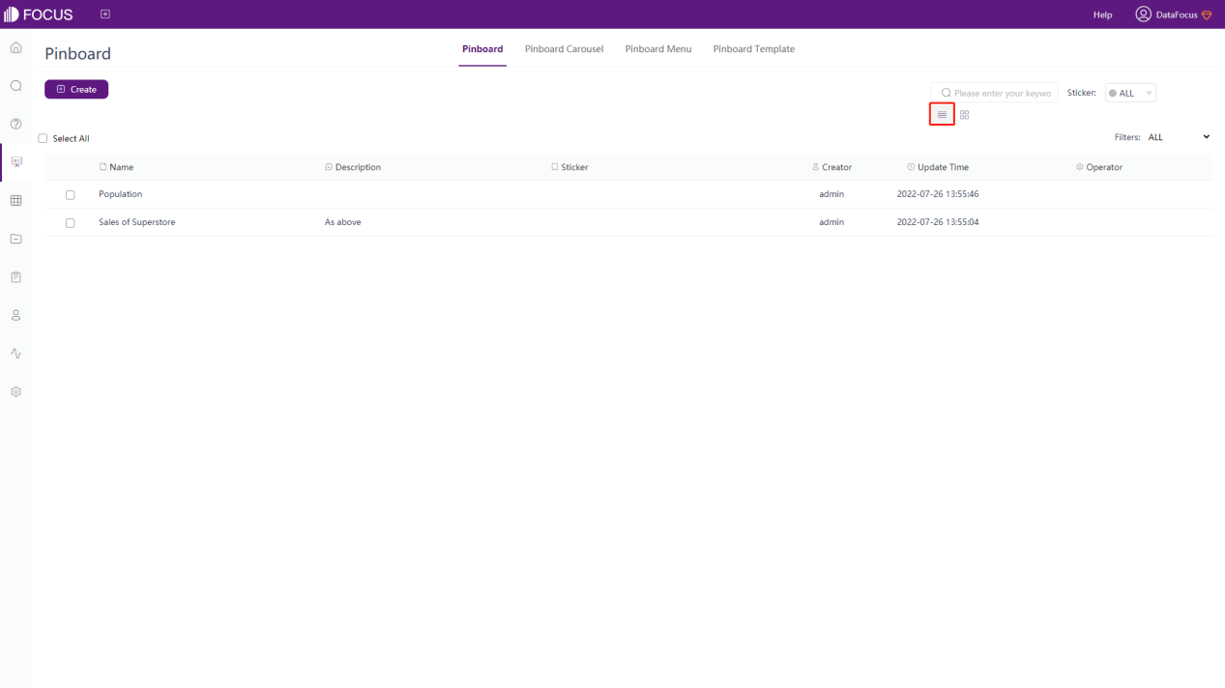
Task: Open the DataFocus account menu
Action: pyautogui.click(x=1174, y=14)
